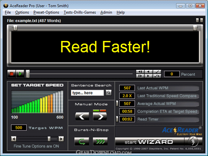The width and height of the screenshot is (208, 156).
Task: Click Completion ETA at Target Speed label
Action: [x=167, y=111]
